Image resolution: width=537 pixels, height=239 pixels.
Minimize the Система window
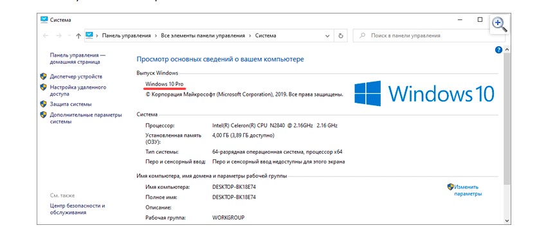[x=460, y=20]
